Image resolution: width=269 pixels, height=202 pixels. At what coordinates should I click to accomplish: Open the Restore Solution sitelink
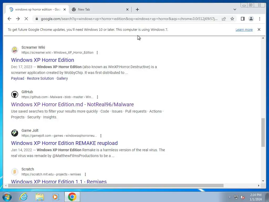click(40, 78)
